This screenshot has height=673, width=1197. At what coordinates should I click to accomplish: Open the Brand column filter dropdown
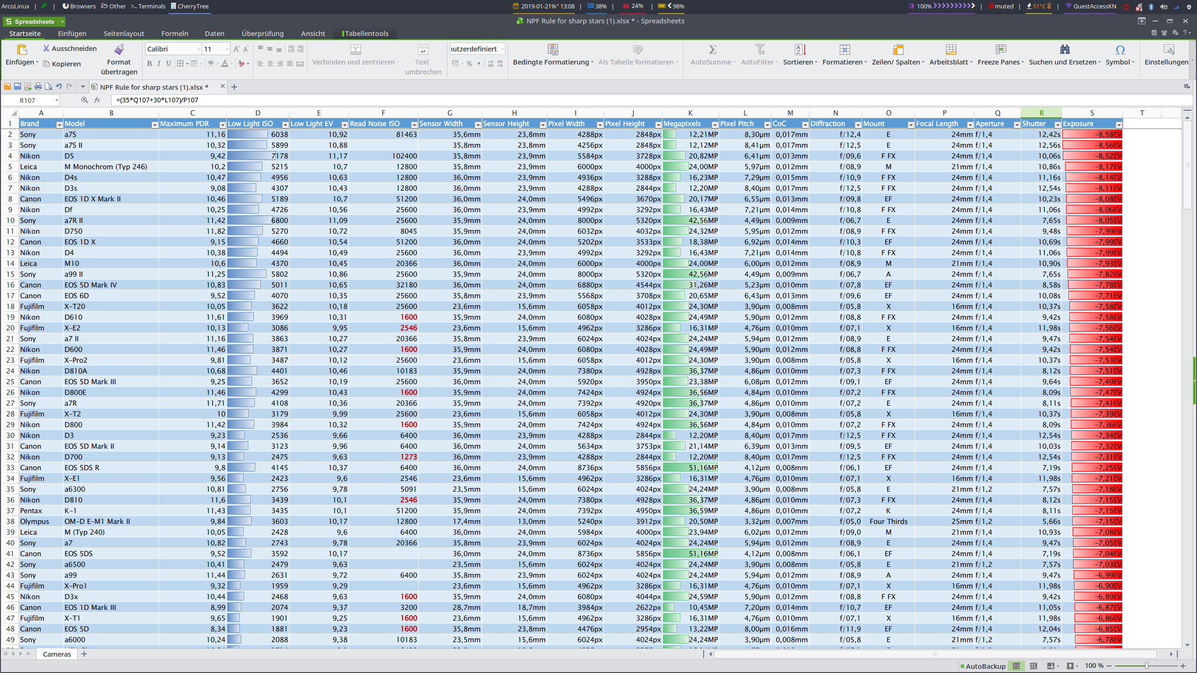pyautogui.click(x=59, y=124)
